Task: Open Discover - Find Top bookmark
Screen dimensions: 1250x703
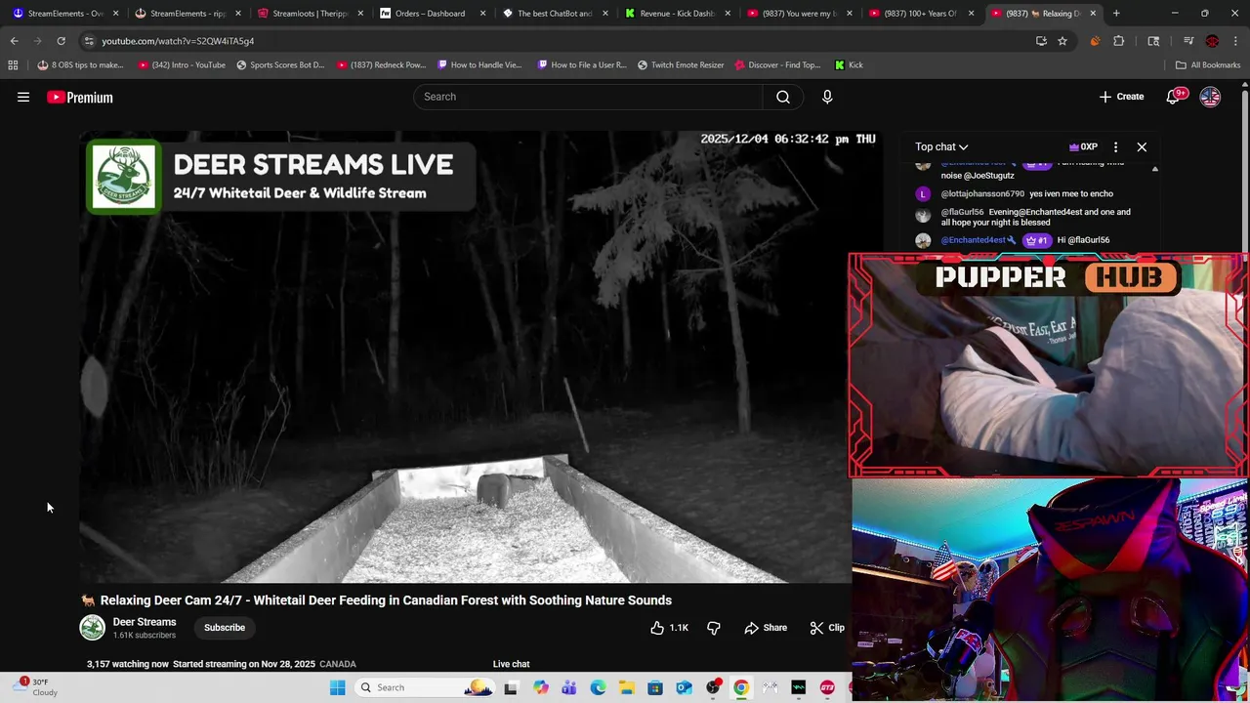Action: coord(778,65)
